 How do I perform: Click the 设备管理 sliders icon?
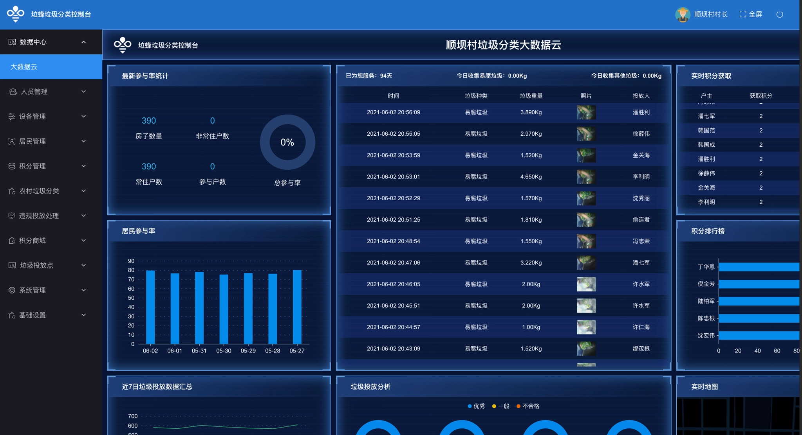pos(12,116)
